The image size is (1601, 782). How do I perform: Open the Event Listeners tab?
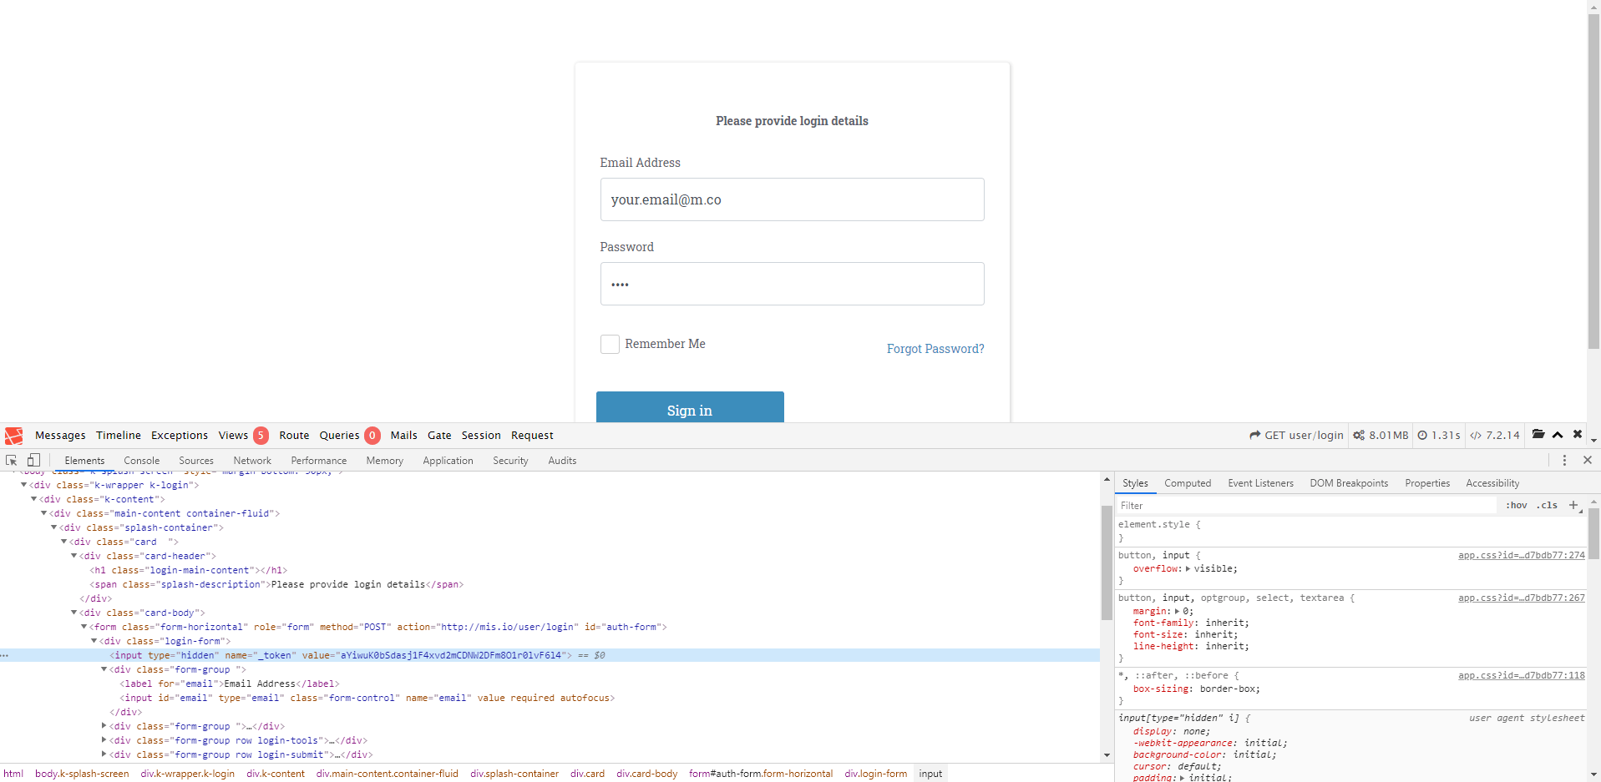(1260, 483)
